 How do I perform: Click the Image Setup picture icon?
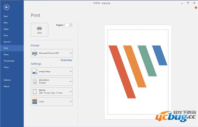coord(34,71)
